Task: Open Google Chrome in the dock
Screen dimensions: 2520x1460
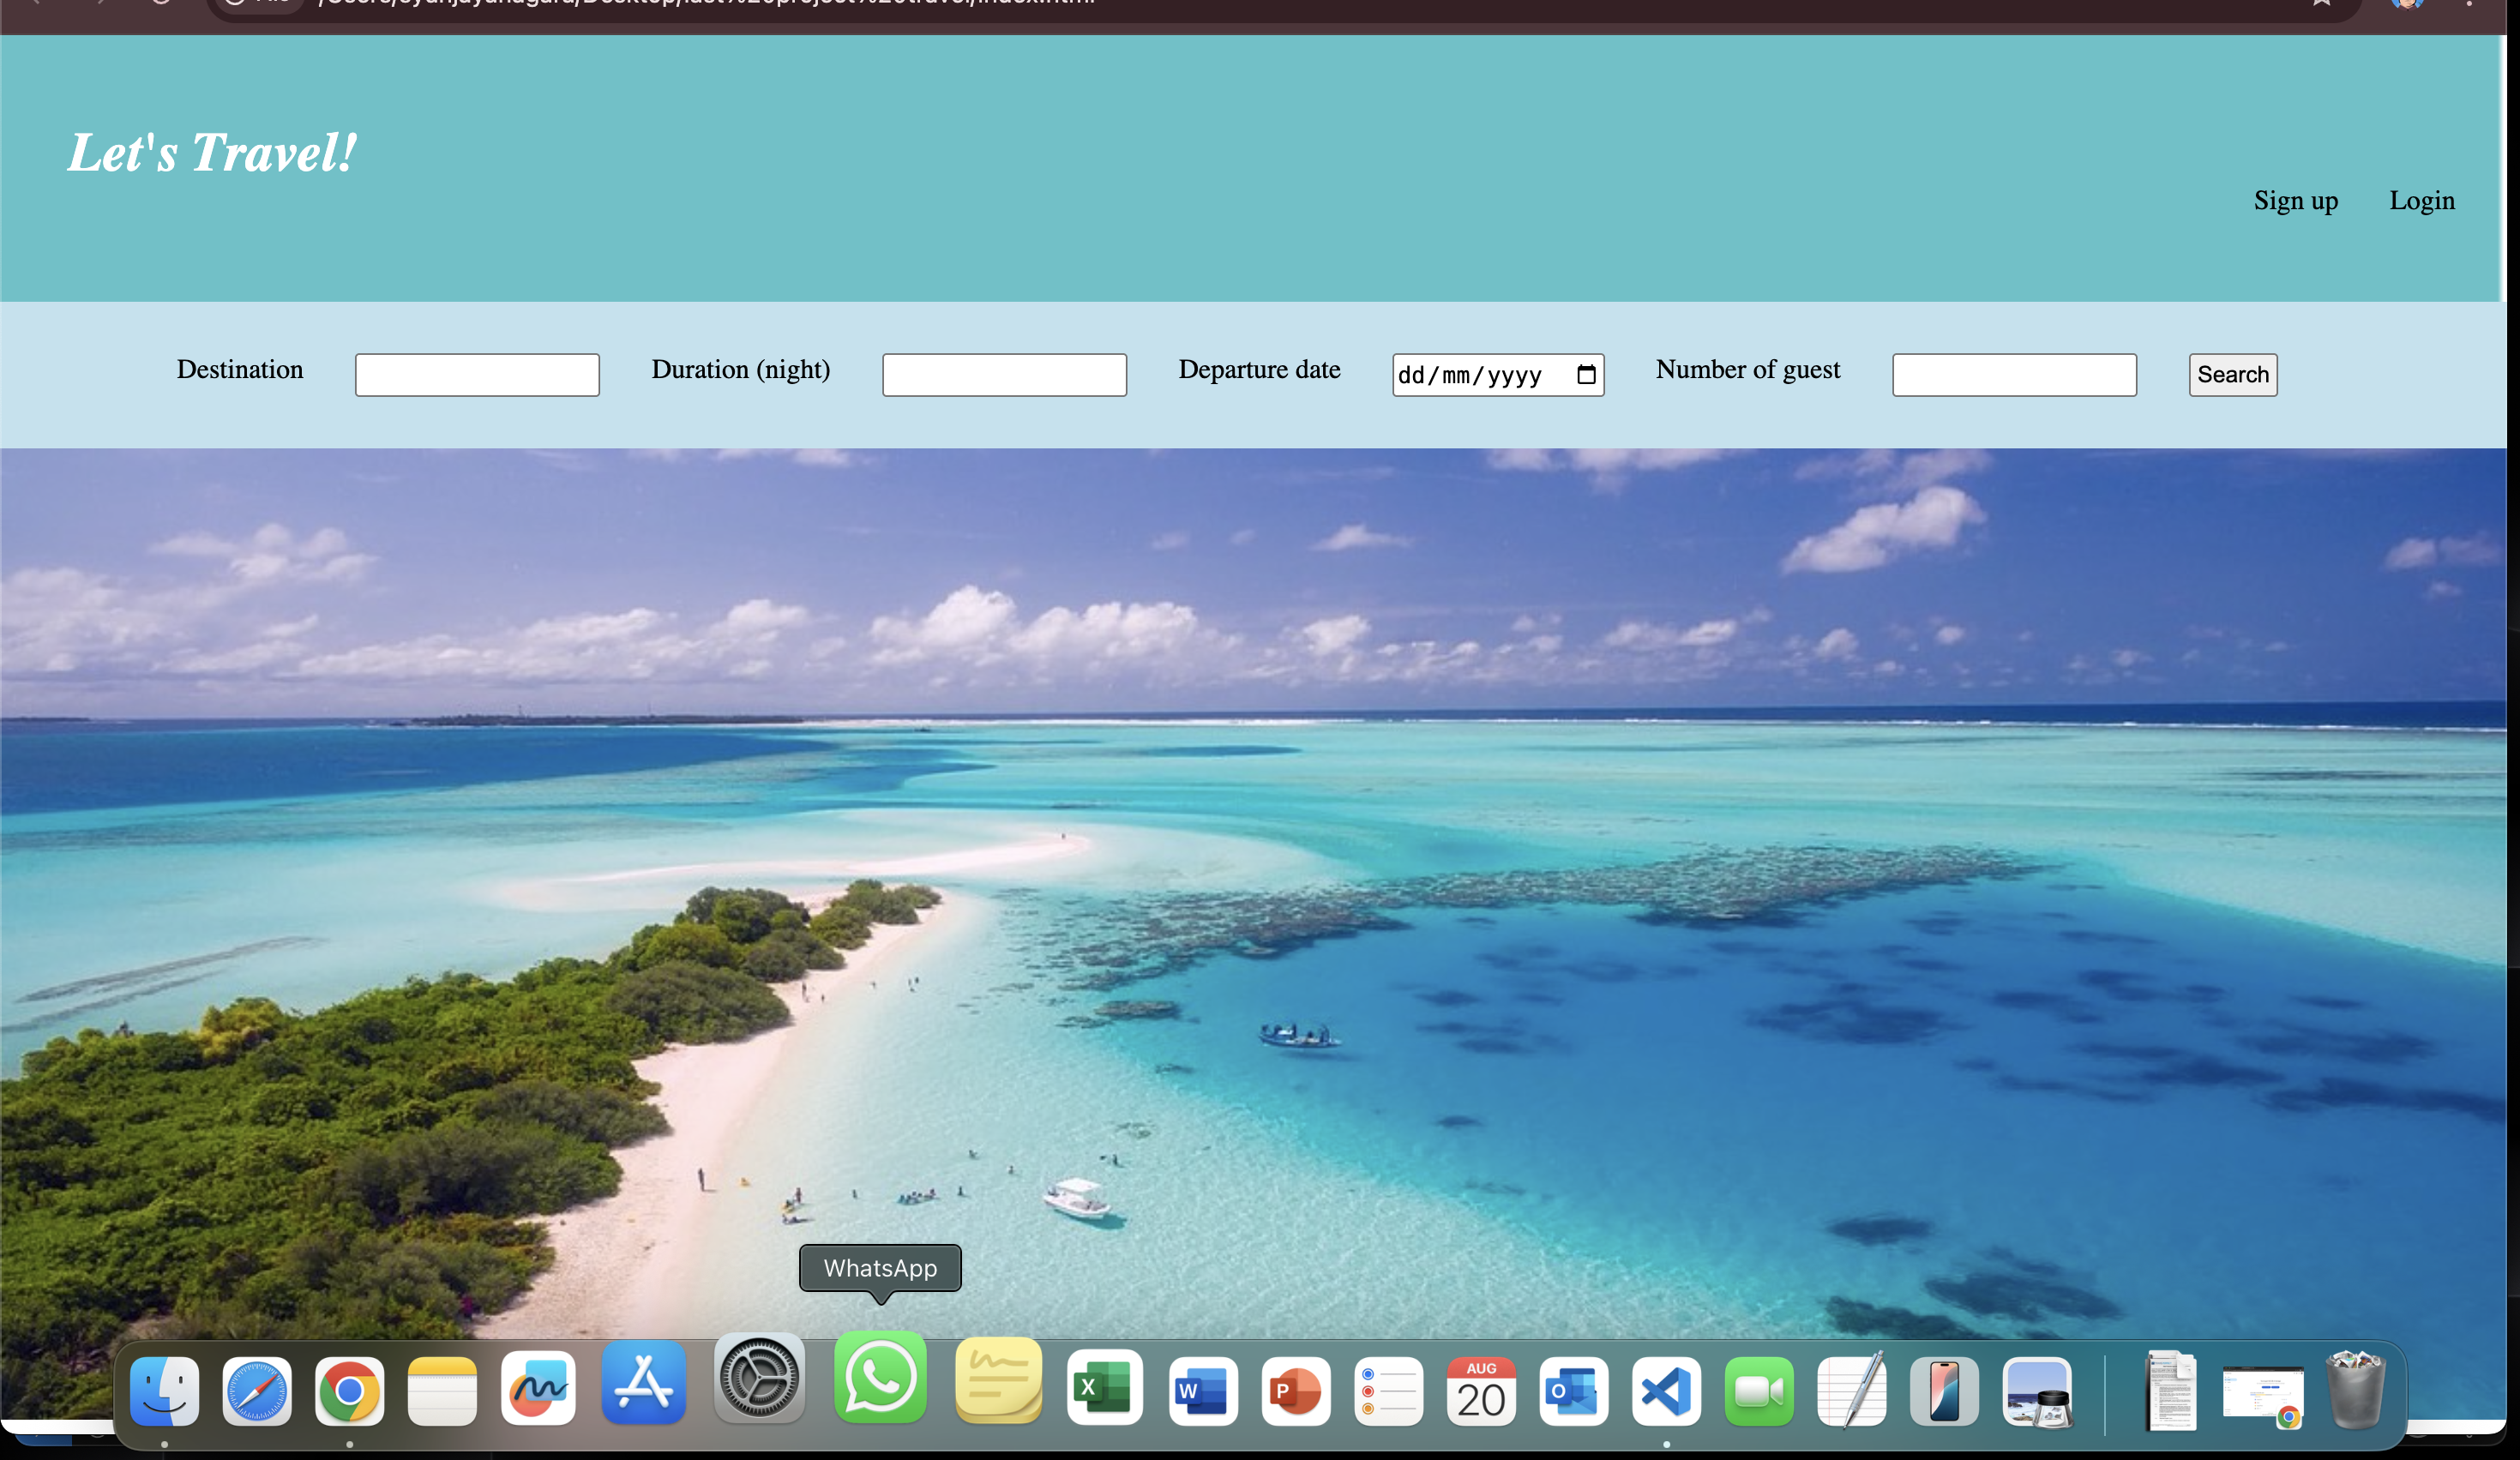Action: coord(349,1391)
